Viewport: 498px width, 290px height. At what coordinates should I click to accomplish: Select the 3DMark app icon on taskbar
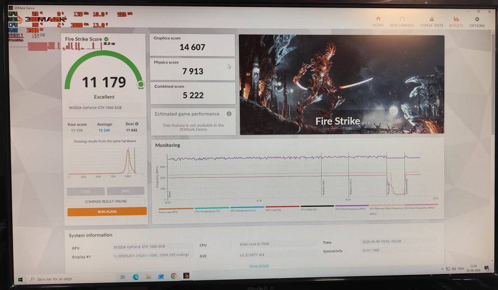tap(186, 276)
